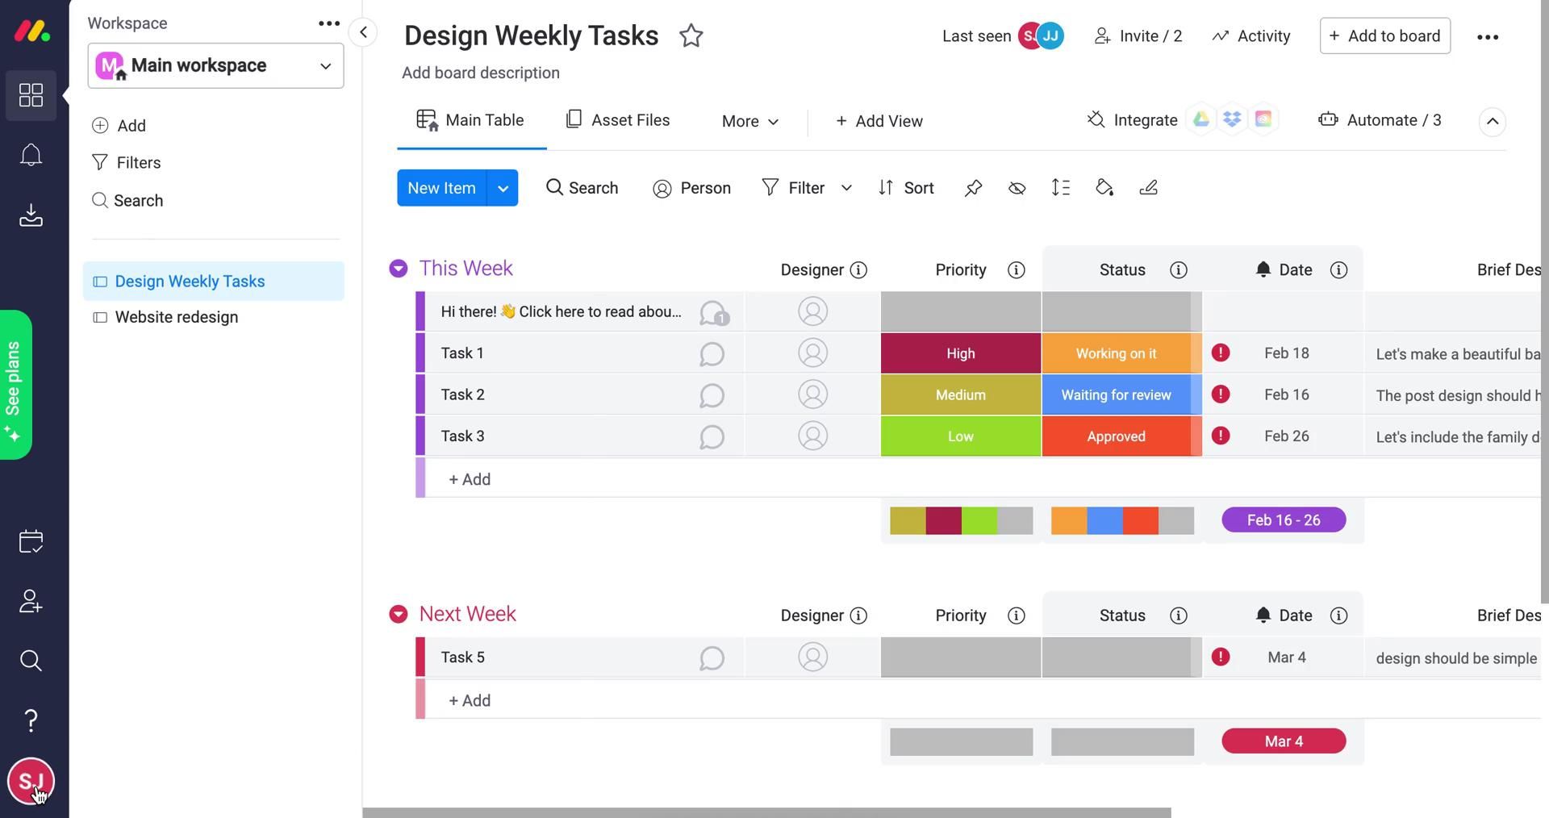Open the Website redesign board

pyautogui.click(x=176, y=317)
